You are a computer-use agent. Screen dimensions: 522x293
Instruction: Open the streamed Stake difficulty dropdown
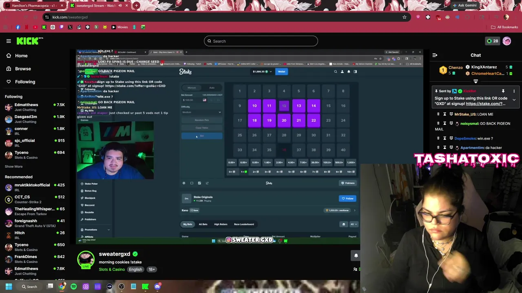[202, 112]
